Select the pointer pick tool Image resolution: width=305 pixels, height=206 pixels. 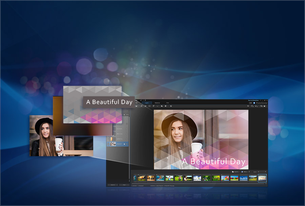point(248,106)
